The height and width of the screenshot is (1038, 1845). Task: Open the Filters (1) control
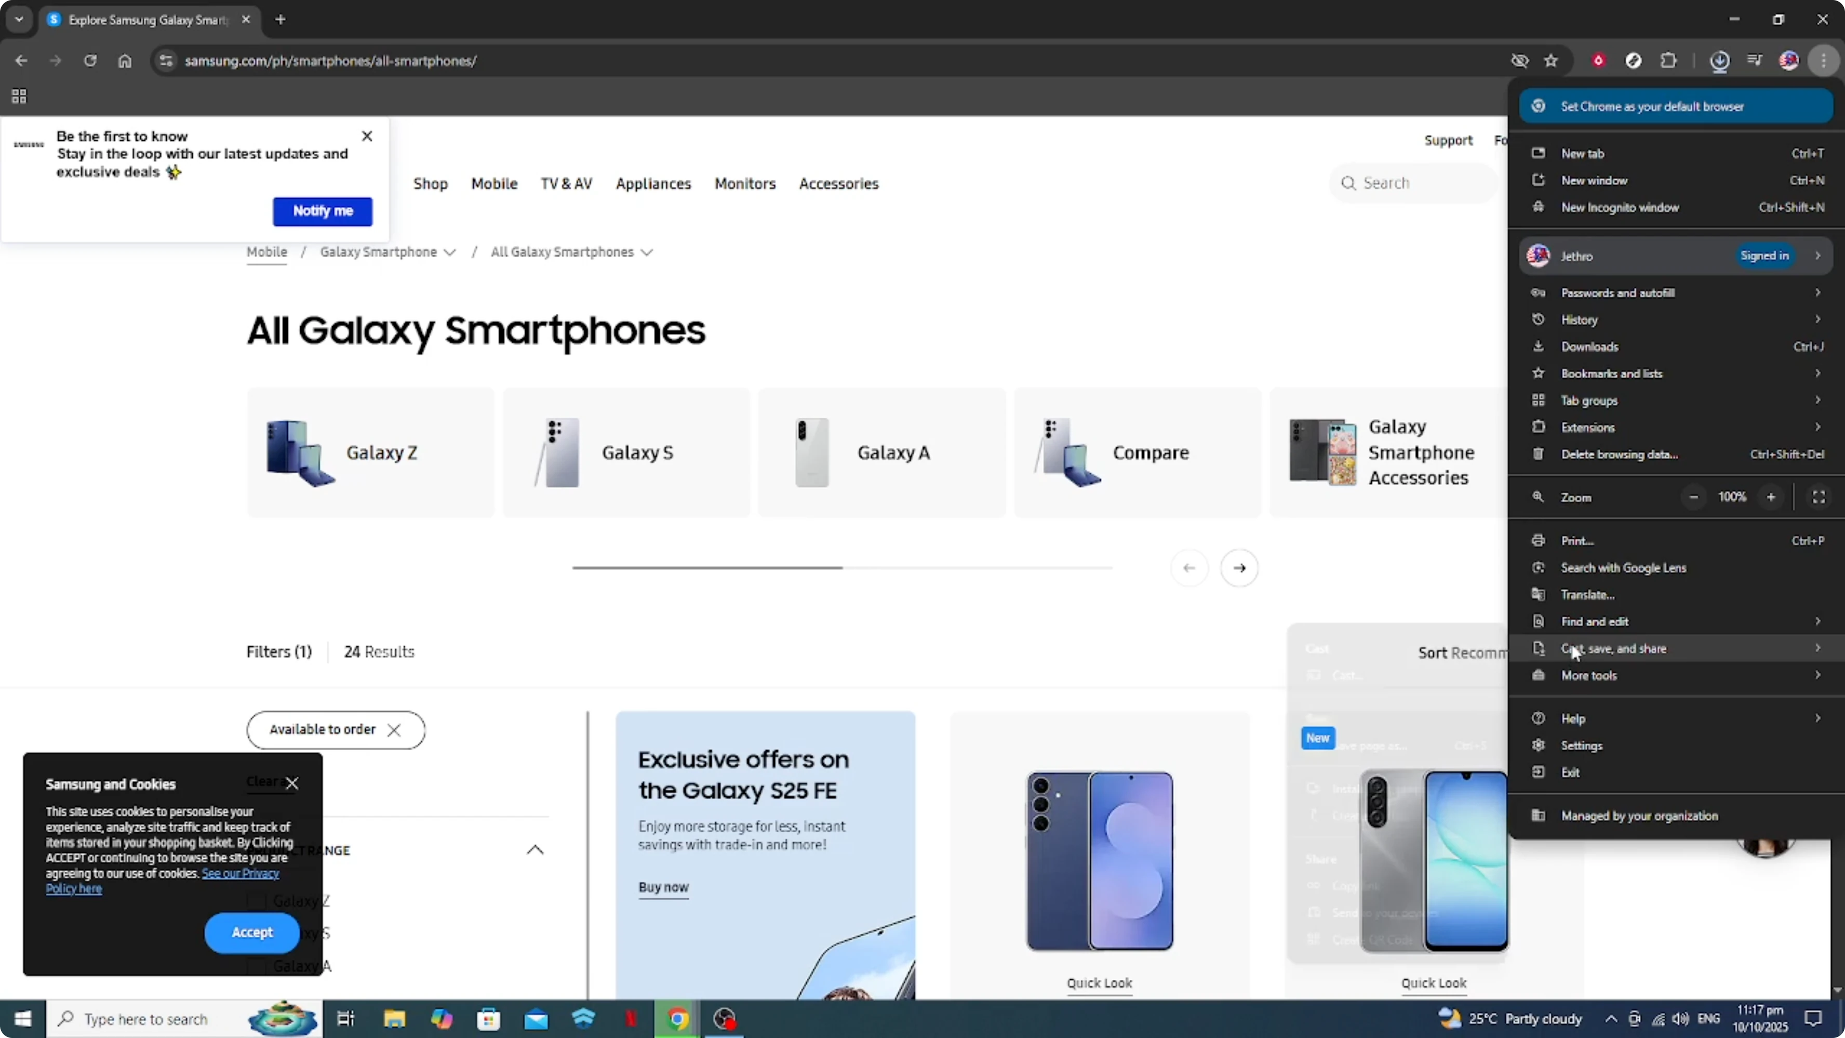(279, 652)
